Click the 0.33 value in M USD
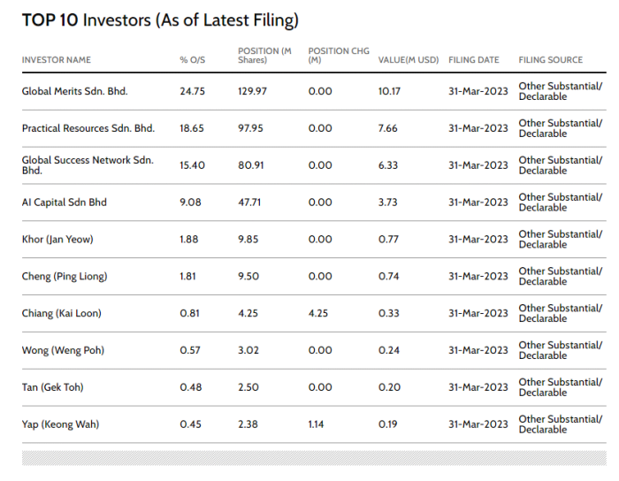 (389, 313)
